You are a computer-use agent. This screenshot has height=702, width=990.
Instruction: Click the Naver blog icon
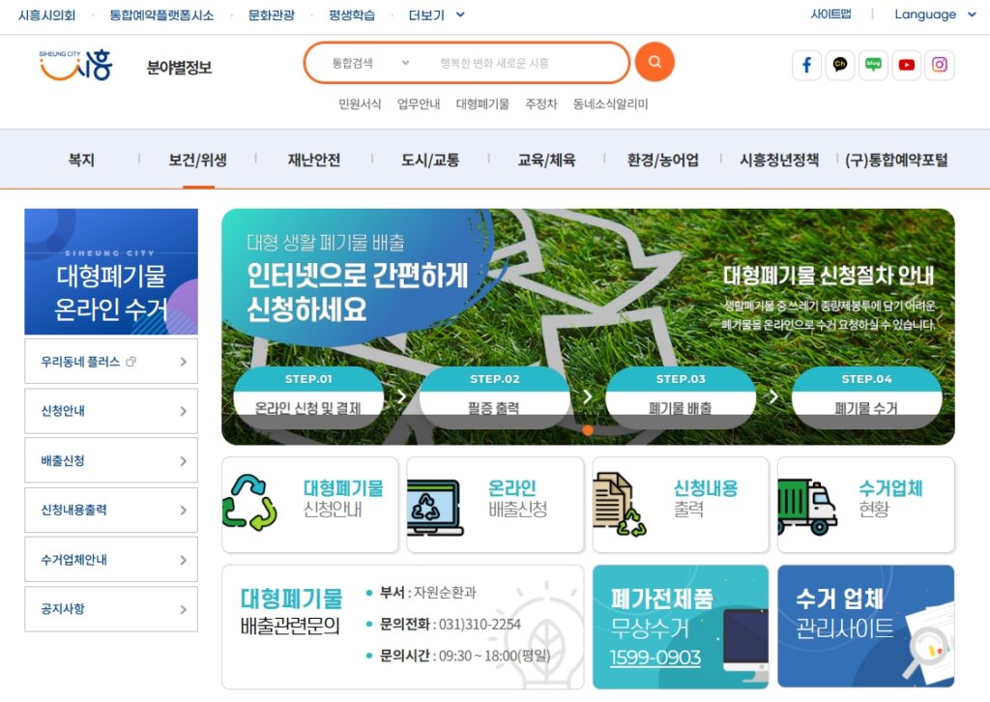(x=873, y=65)
